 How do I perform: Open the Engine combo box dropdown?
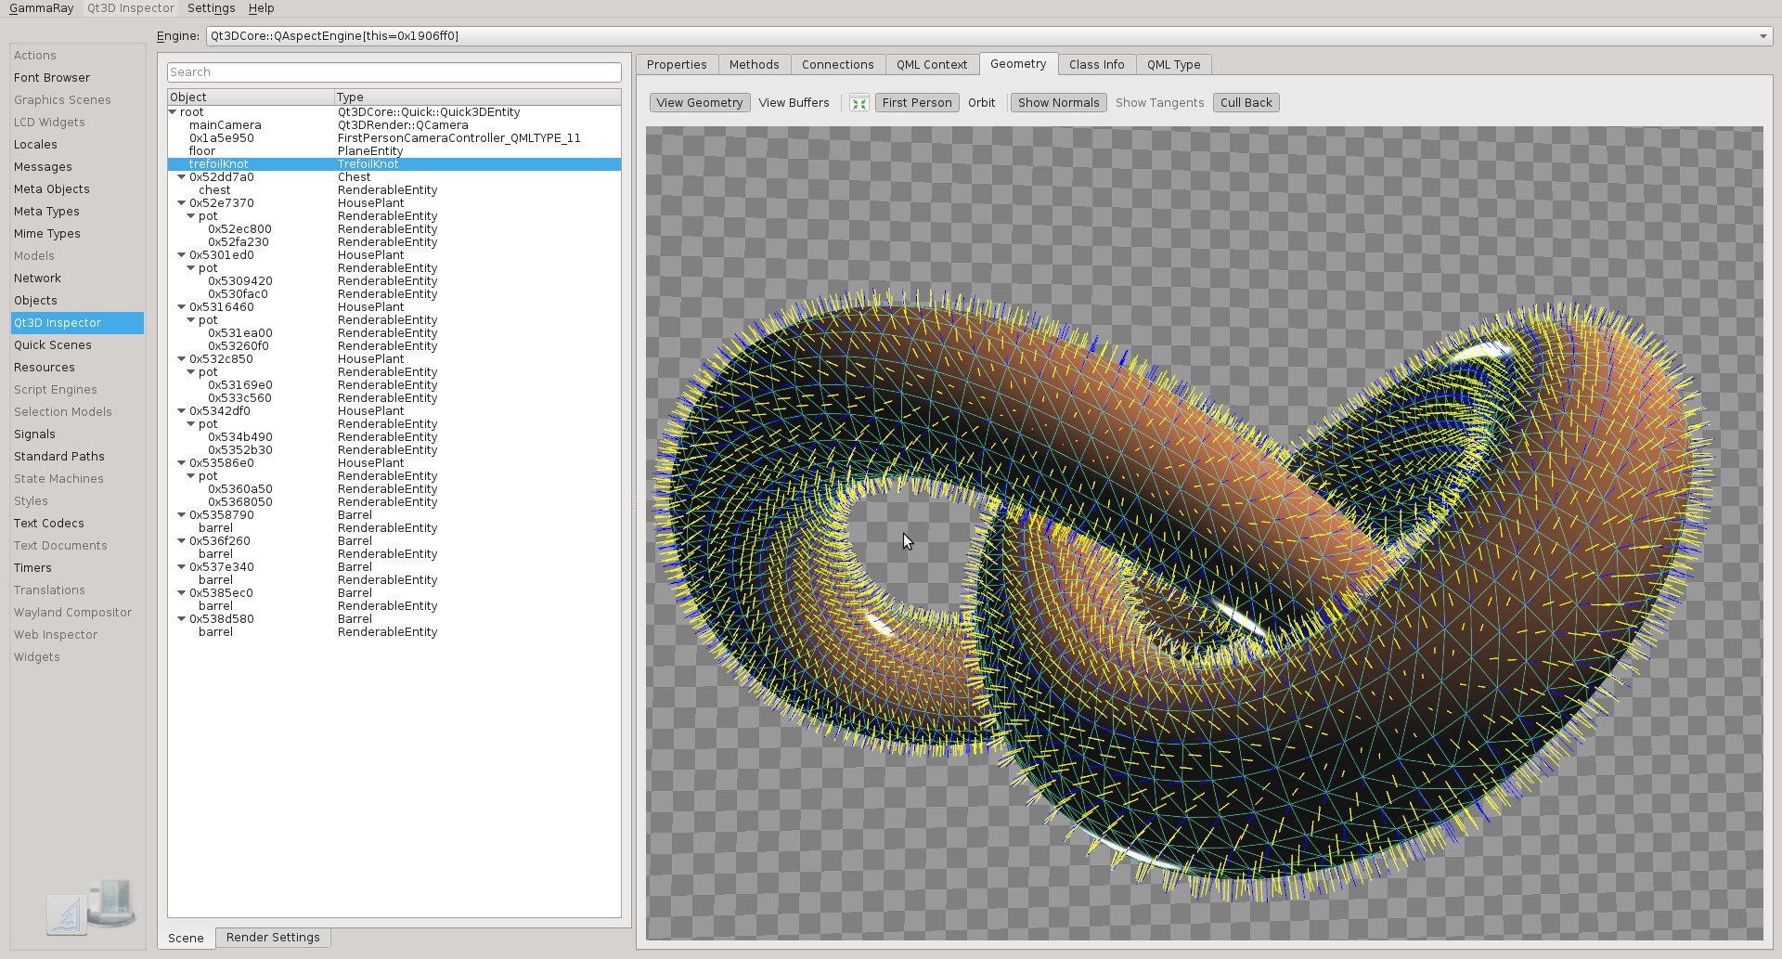[1763, 36]
